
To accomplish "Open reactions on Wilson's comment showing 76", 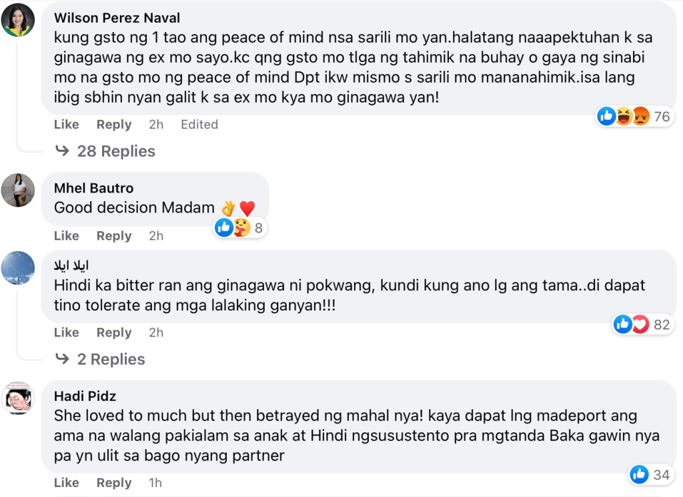I will (634, 117).
